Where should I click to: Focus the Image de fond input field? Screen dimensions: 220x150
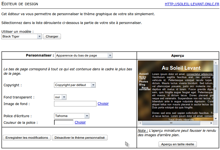pos(75,104)
